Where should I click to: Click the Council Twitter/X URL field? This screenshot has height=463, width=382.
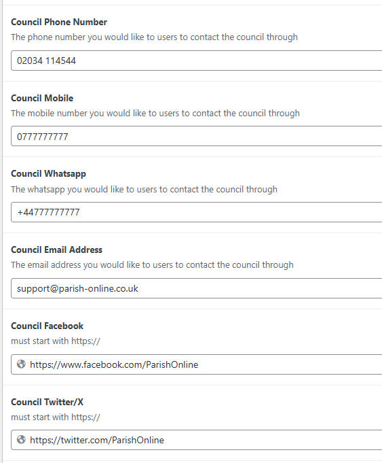(197, 440)
